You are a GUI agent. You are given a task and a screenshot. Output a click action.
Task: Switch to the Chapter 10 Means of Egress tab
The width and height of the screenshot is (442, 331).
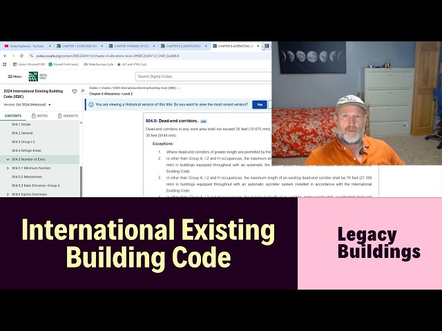click(131, 46)
